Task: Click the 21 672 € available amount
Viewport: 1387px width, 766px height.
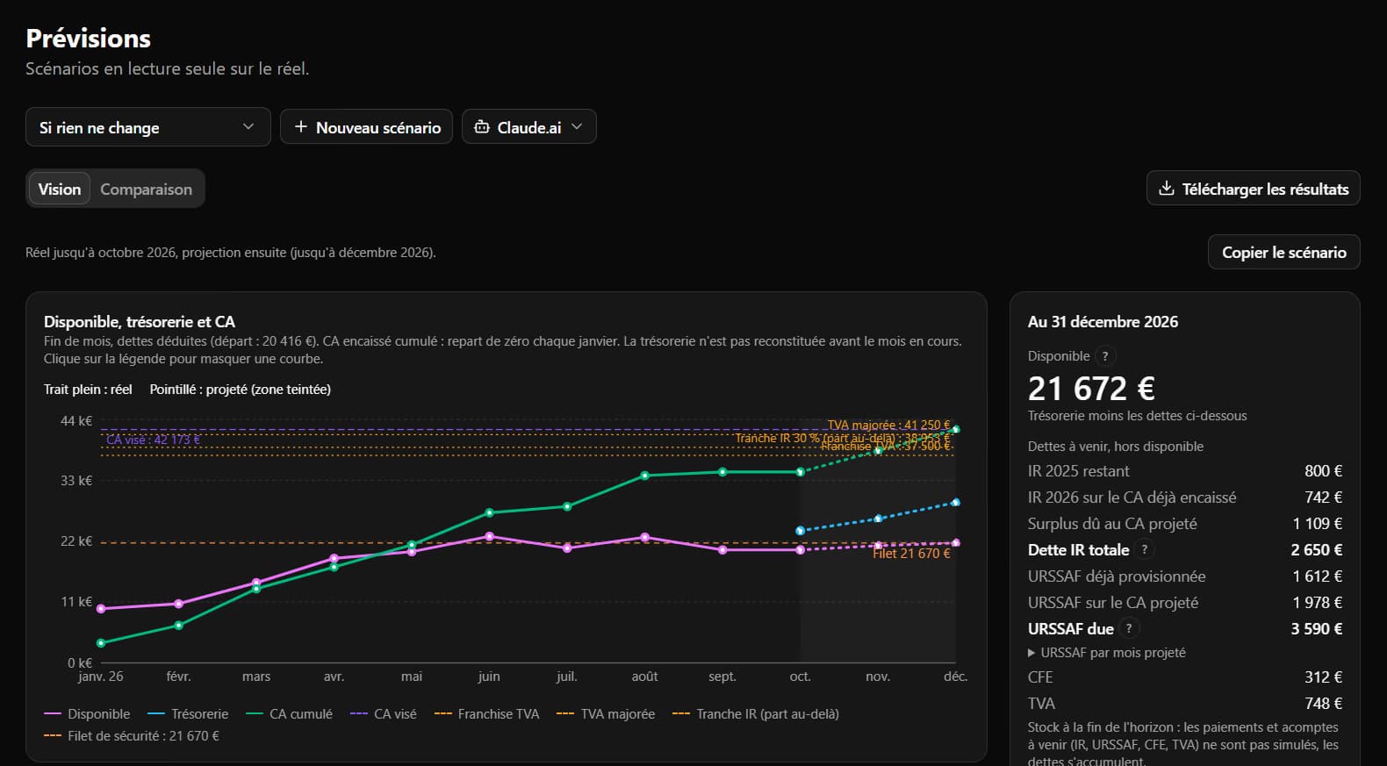Action: point(1091,388)
